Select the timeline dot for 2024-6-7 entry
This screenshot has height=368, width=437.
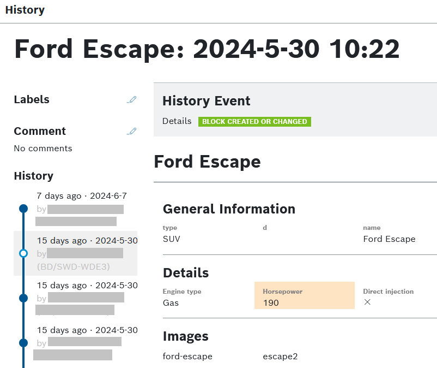point(23,209)
